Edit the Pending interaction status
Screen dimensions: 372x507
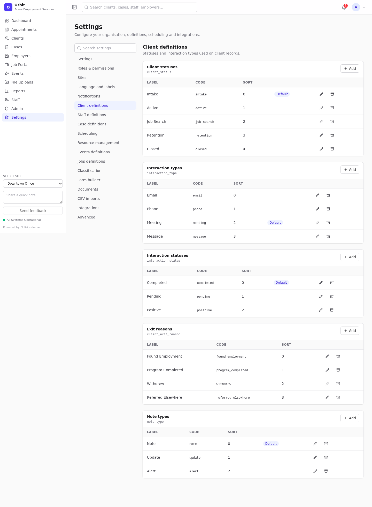321,296
